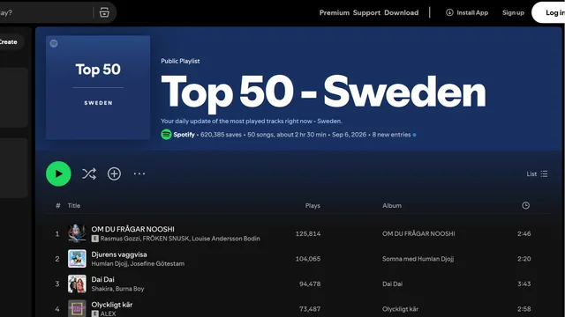The height and width of the screenshot is (317, 565).
Task: Click the Djurens vaggvisa track thumbnail
Action: [x=77, y=259]
